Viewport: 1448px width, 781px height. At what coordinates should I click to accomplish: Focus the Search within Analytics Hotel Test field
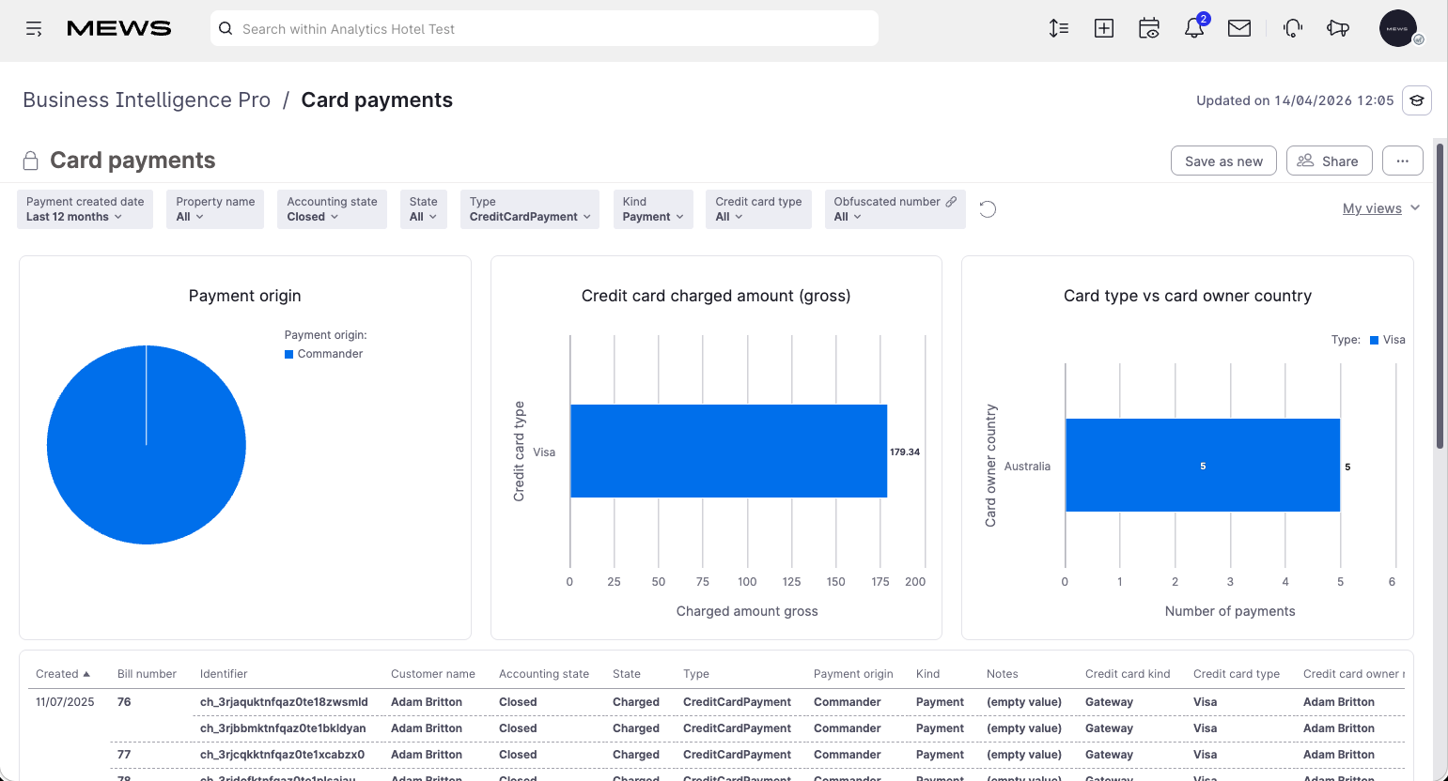pyautogui.click(x=545, y=28)
